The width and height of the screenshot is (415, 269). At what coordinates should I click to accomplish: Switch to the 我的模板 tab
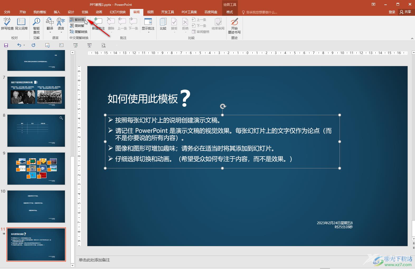pos(40,12)
